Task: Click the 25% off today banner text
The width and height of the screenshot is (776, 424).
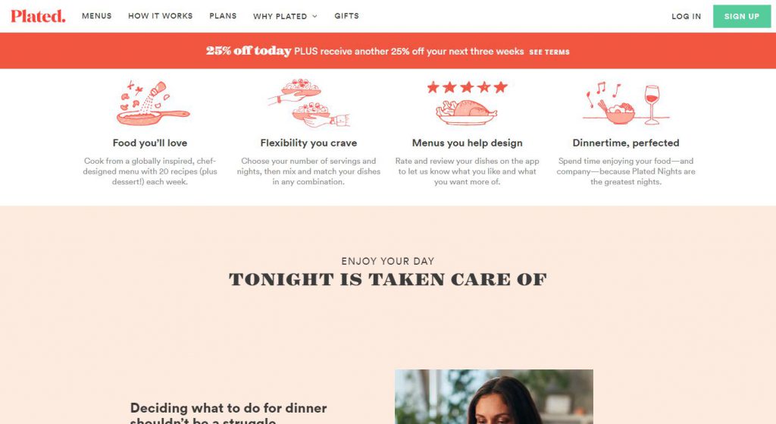Action: 249,51
